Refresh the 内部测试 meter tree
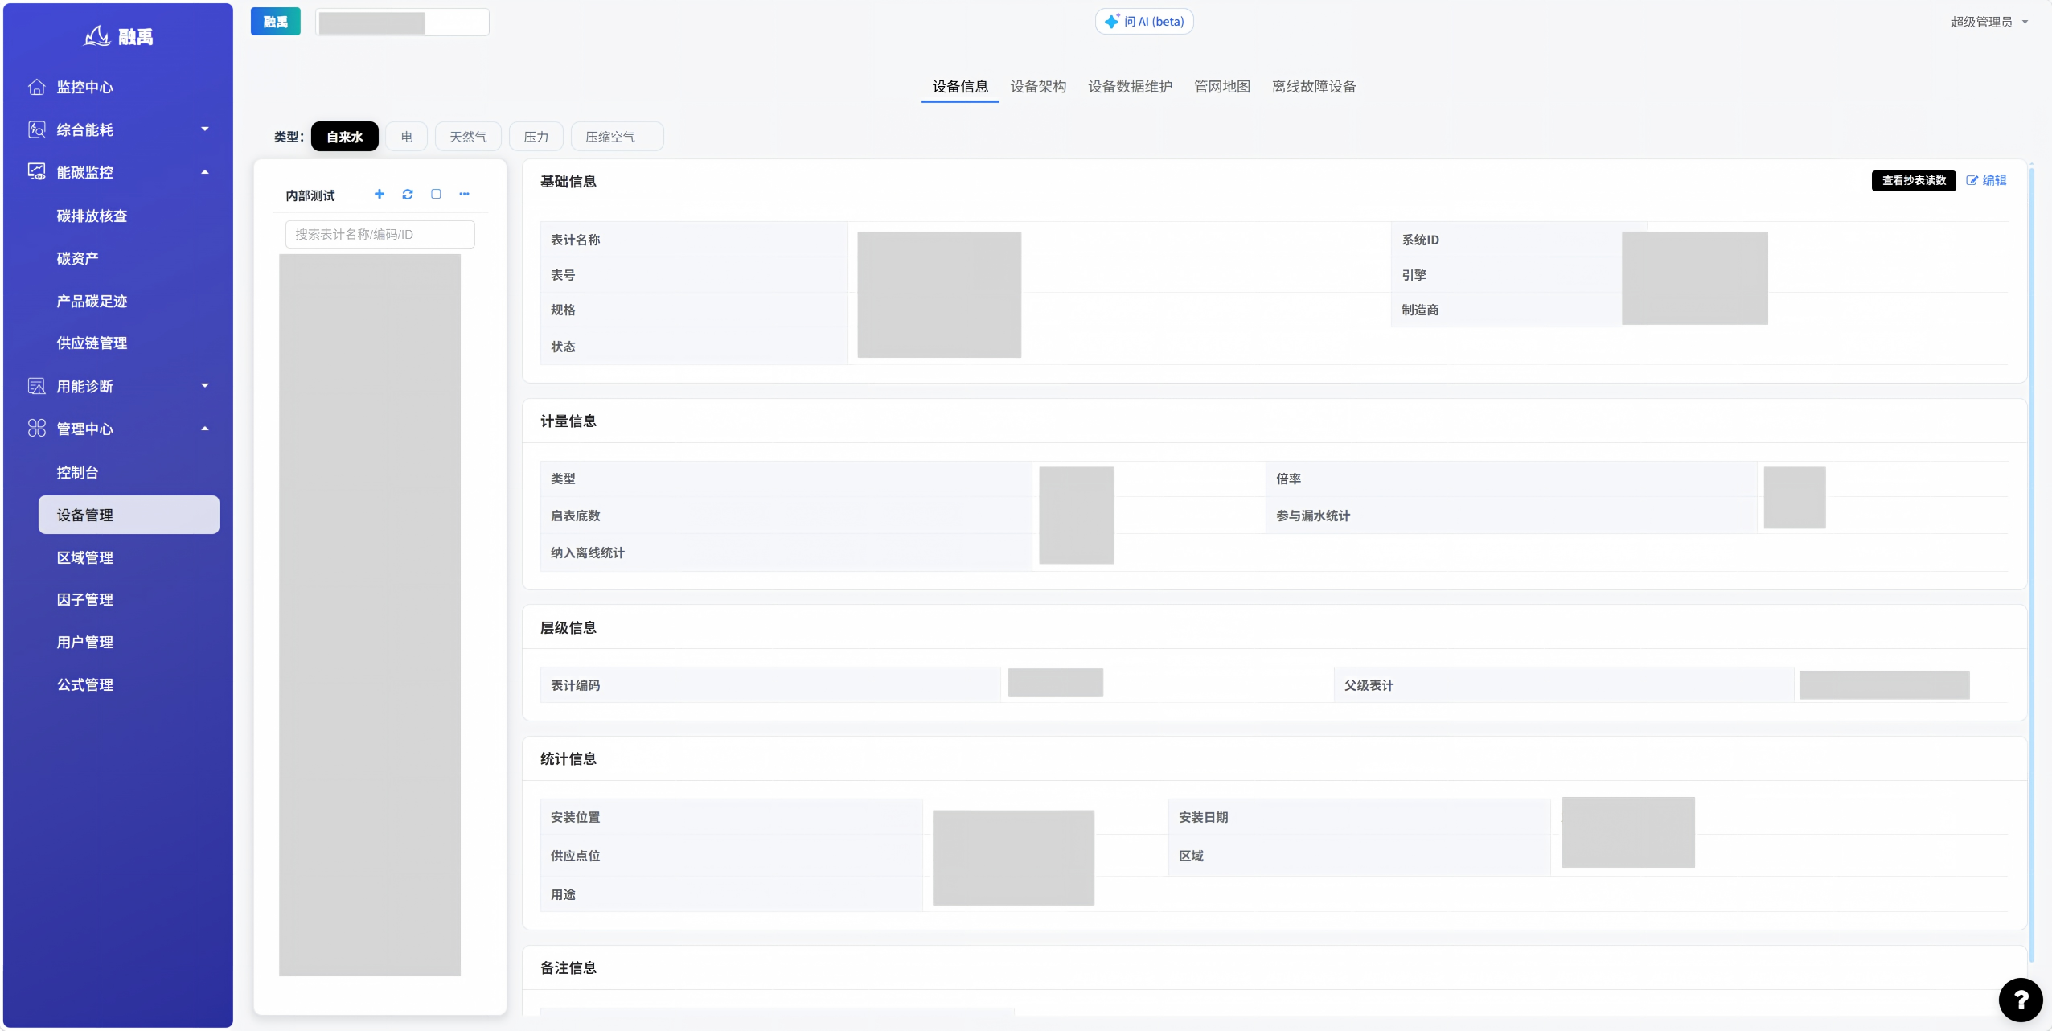The image size is (2052, 1031). [x=408, y=194]
